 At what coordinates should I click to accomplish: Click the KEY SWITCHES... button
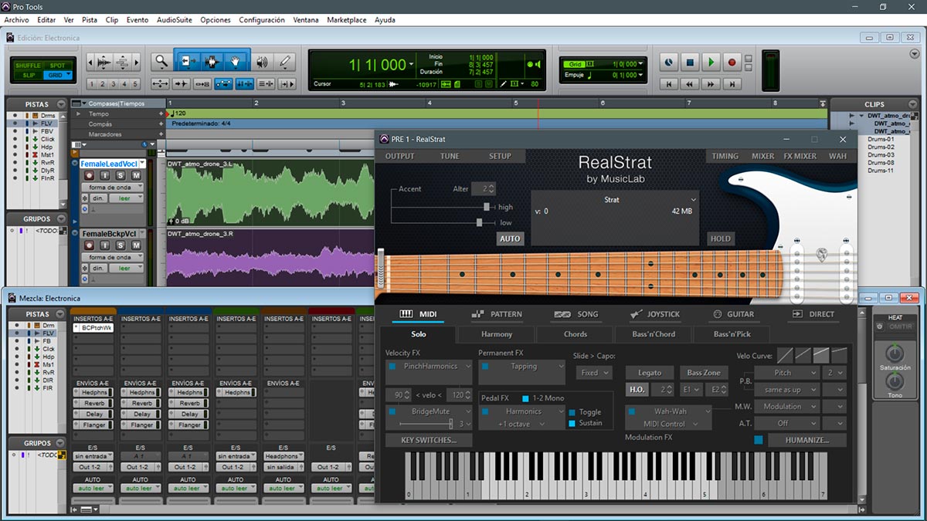pos(429,440)
